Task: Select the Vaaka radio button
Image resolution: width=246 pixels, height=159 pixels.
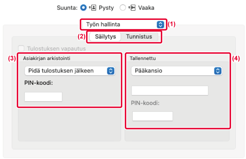Action: coord(123,8)
